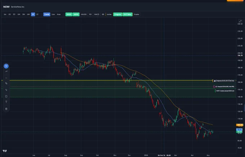Click the green current price tag on axis
Image resolution: width=245 pixels, height=157 pixels.
[x=240, y=132]
